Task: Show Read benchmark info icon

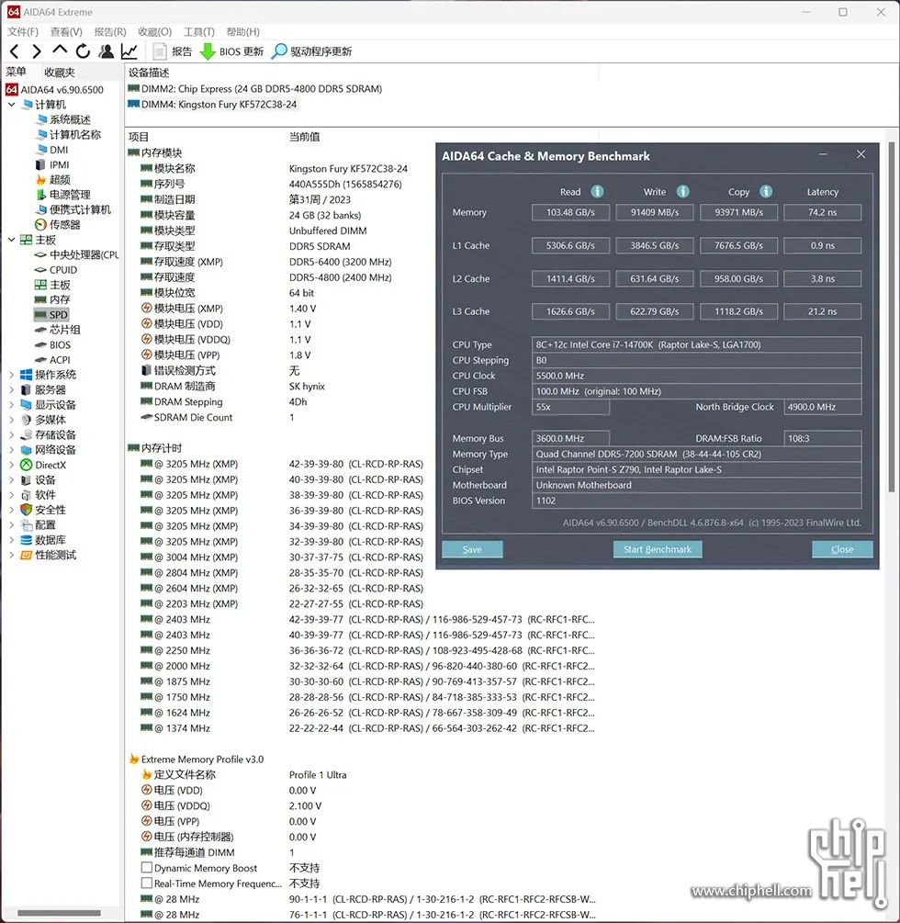Action: point(597,191)
